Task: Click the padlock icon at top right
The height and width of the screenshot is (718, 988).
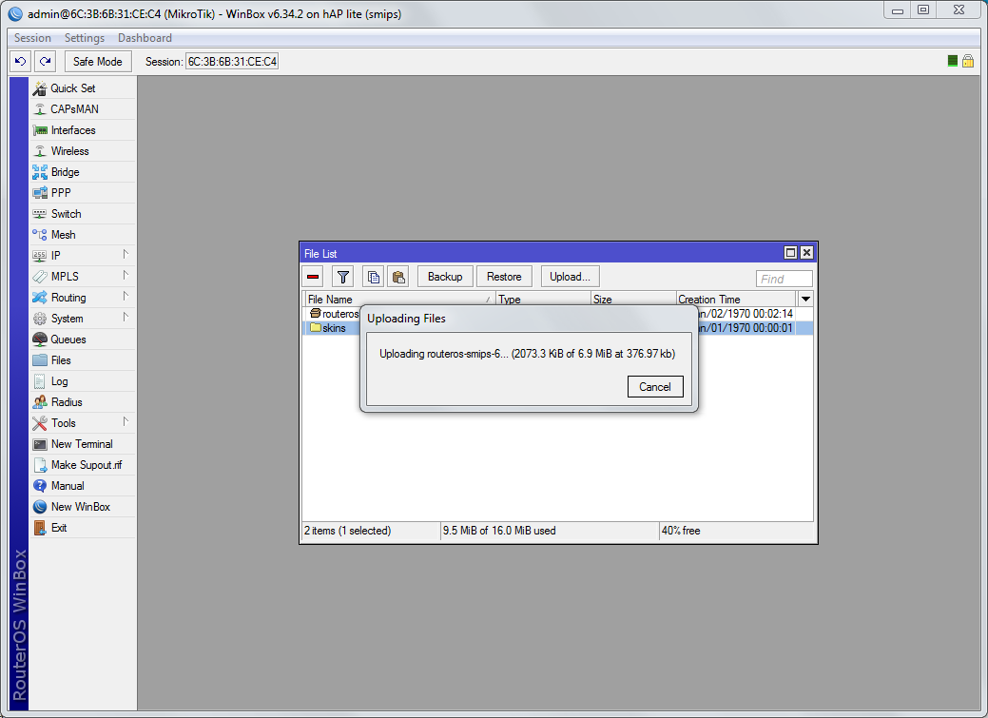Action: pos(968,61)
